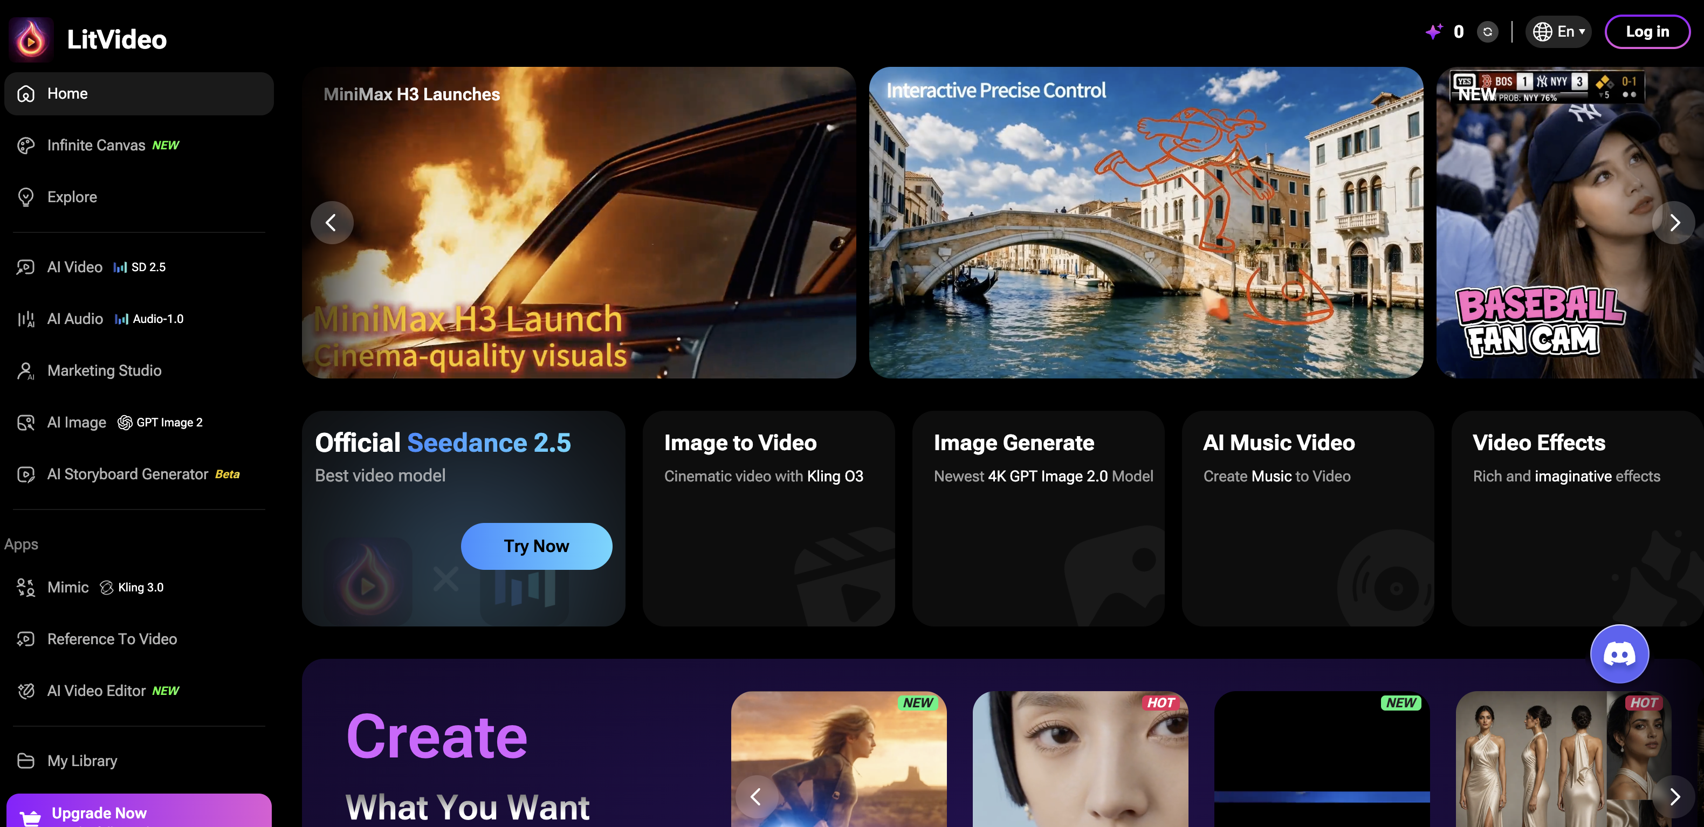This screenshot has height=827, width=1704.
Task: Click the My Library folder icon
Action: (26, 761)
